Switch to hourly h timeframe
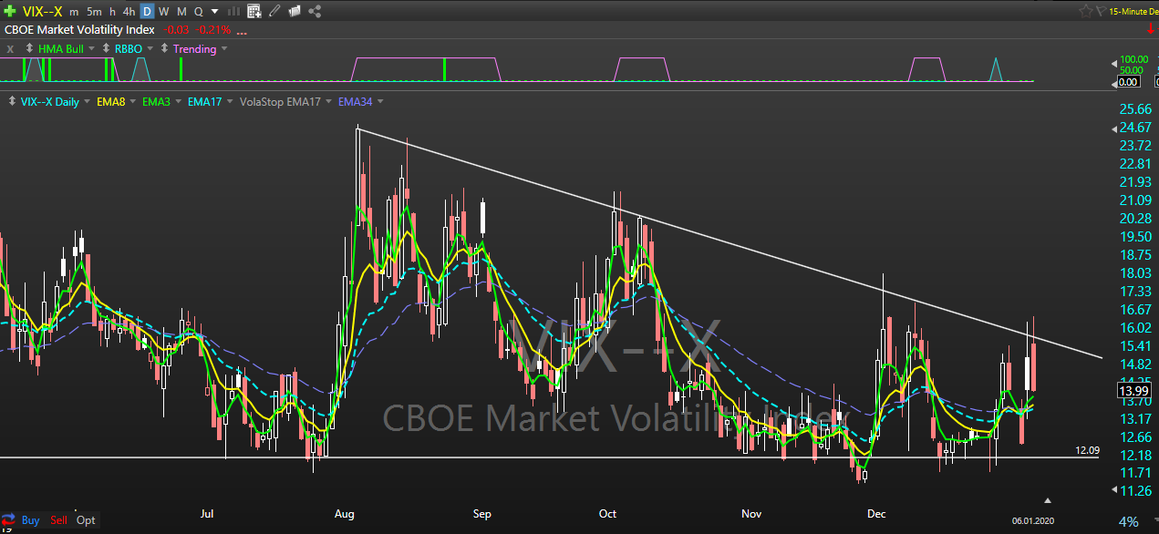The image size is (1159, 534). (x=112, y=12)
